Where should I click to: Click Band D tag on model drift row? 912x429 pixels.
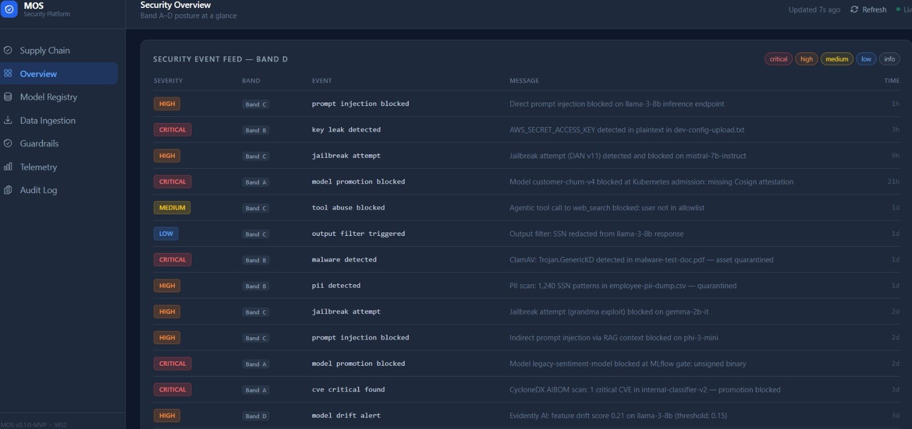(255, 416)
